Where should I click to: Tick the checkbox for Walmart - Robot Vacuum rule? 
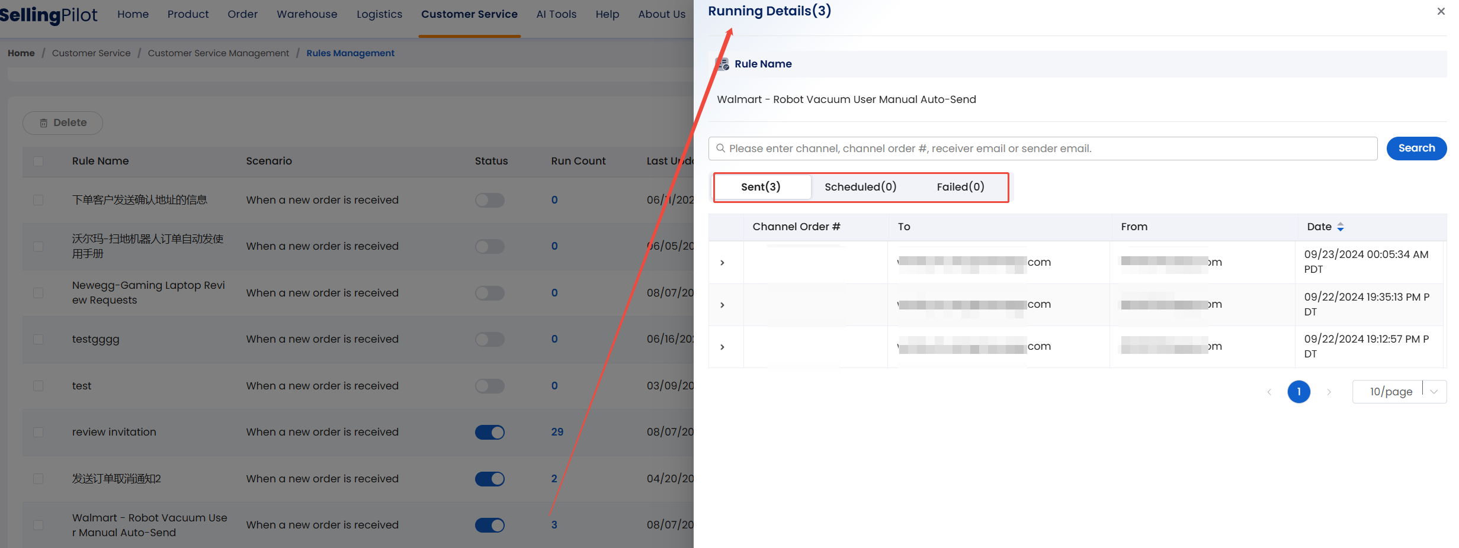click(x=39, y=525)
